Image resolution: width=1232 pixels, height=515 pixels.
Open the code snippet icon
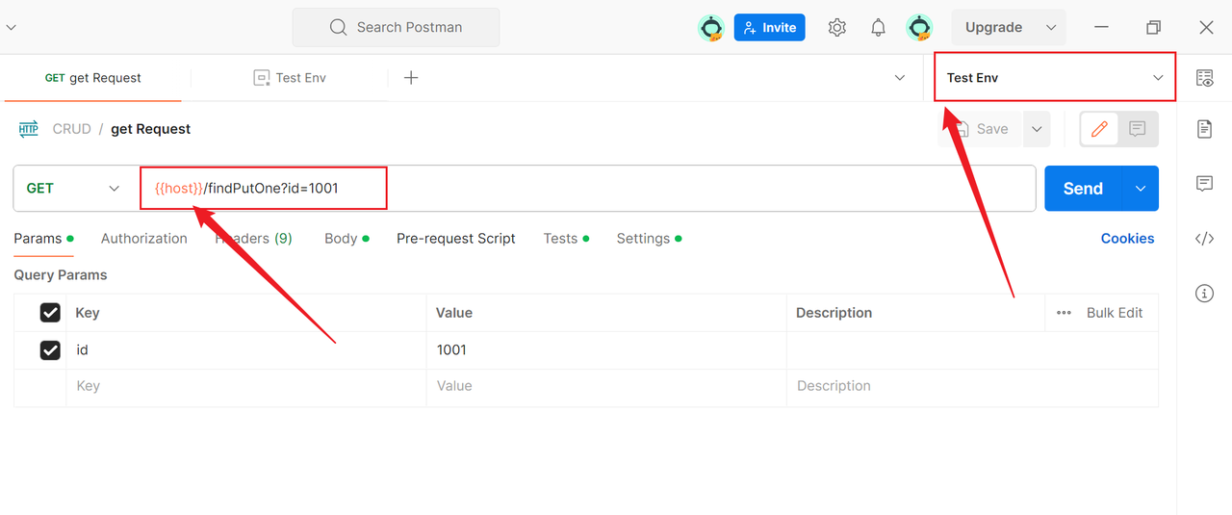[1204, 239]
